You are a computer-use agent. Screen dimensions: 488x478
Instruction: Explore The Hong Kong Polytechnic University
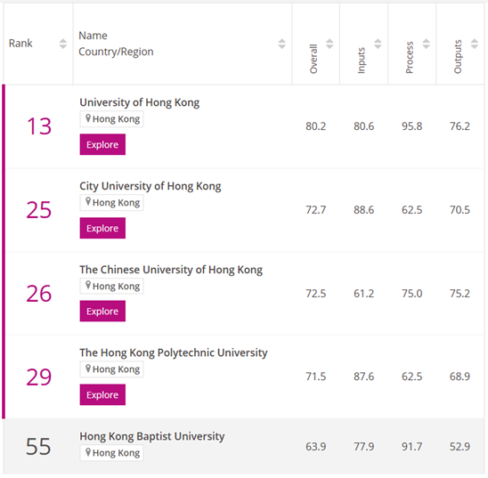[102, 394]
